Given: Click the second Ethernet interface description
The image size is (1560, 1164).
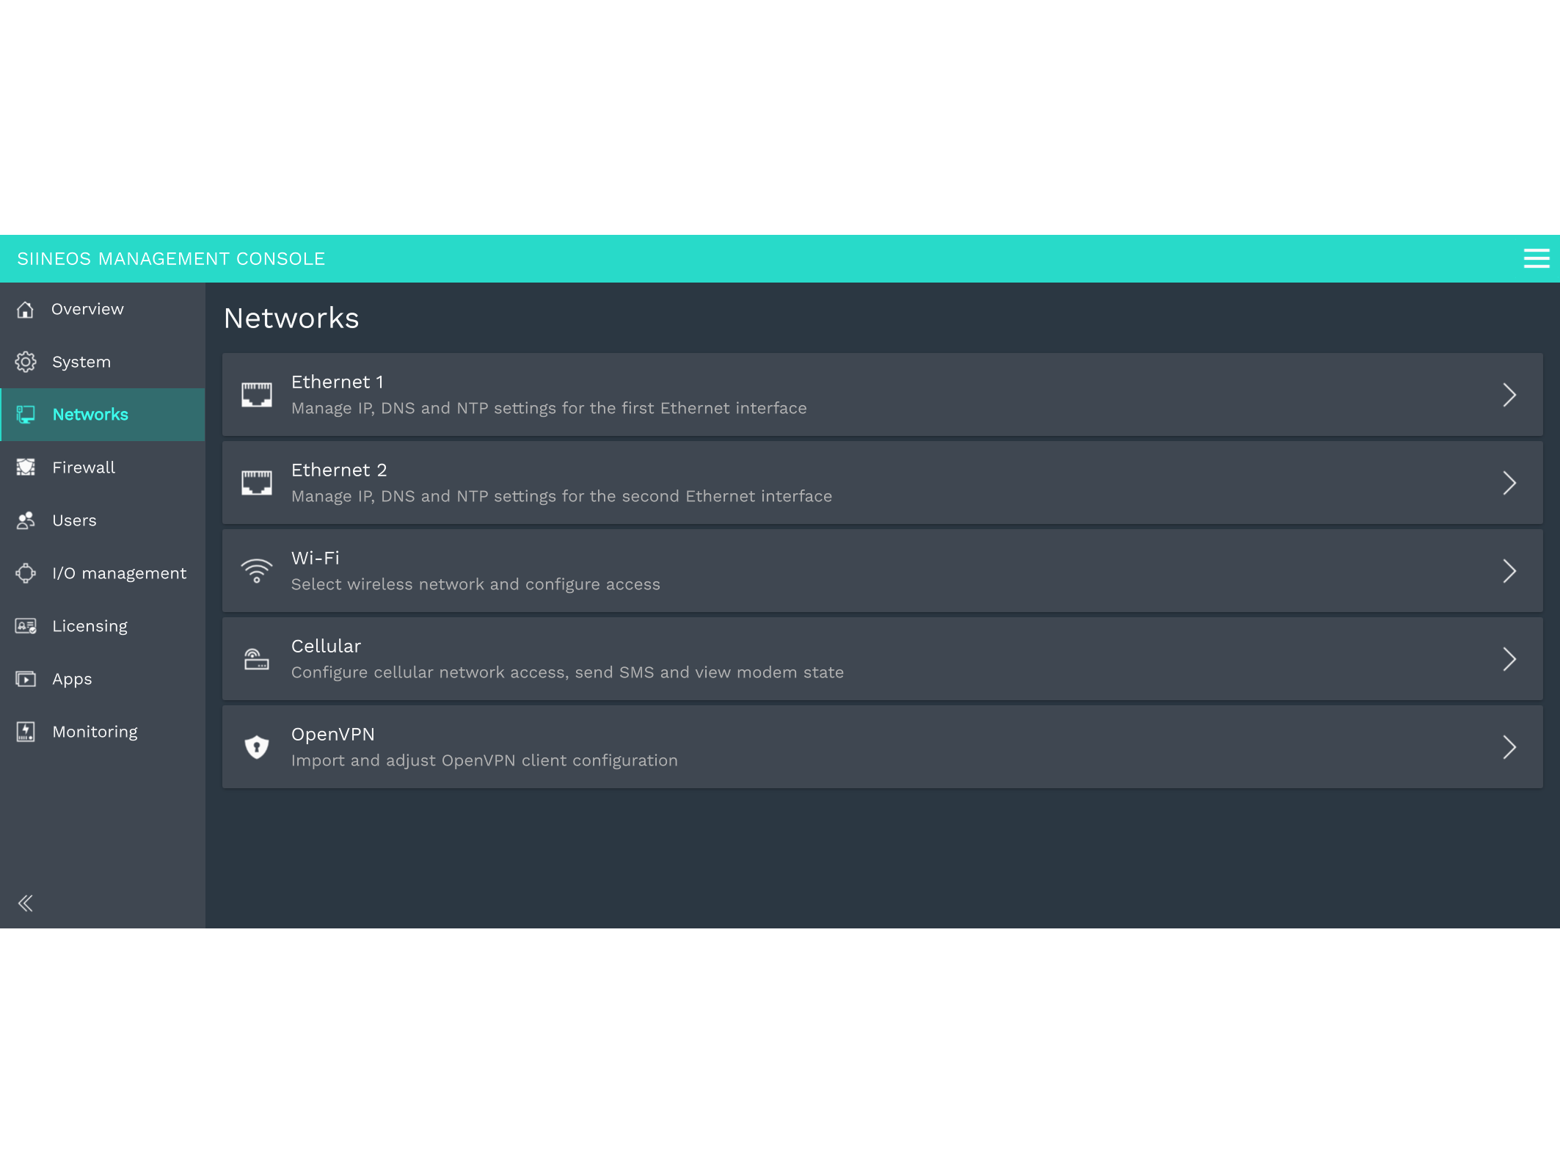Looking at the screenshot, I should [561, 496].
